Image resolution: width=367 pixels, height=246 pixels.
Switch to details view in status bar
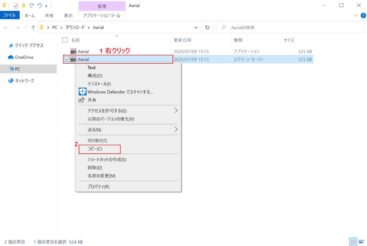pyautogui.click(x=353, y=242)
